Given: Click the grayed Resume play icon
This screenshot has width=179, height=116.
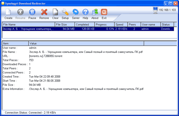Looking at the screenshot, I should (x=20, y=12).
